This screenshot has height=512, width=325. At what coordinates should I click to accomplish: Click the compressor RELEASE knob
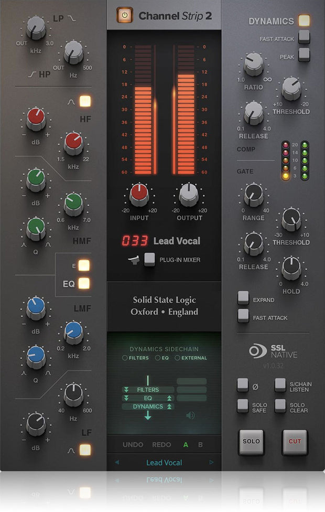pos(254,113)
